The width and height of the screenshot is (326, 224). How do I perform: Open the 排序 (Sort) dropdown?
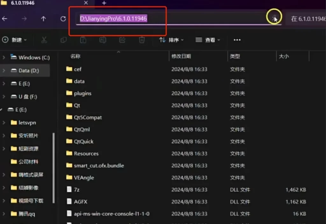coord(171,40)
